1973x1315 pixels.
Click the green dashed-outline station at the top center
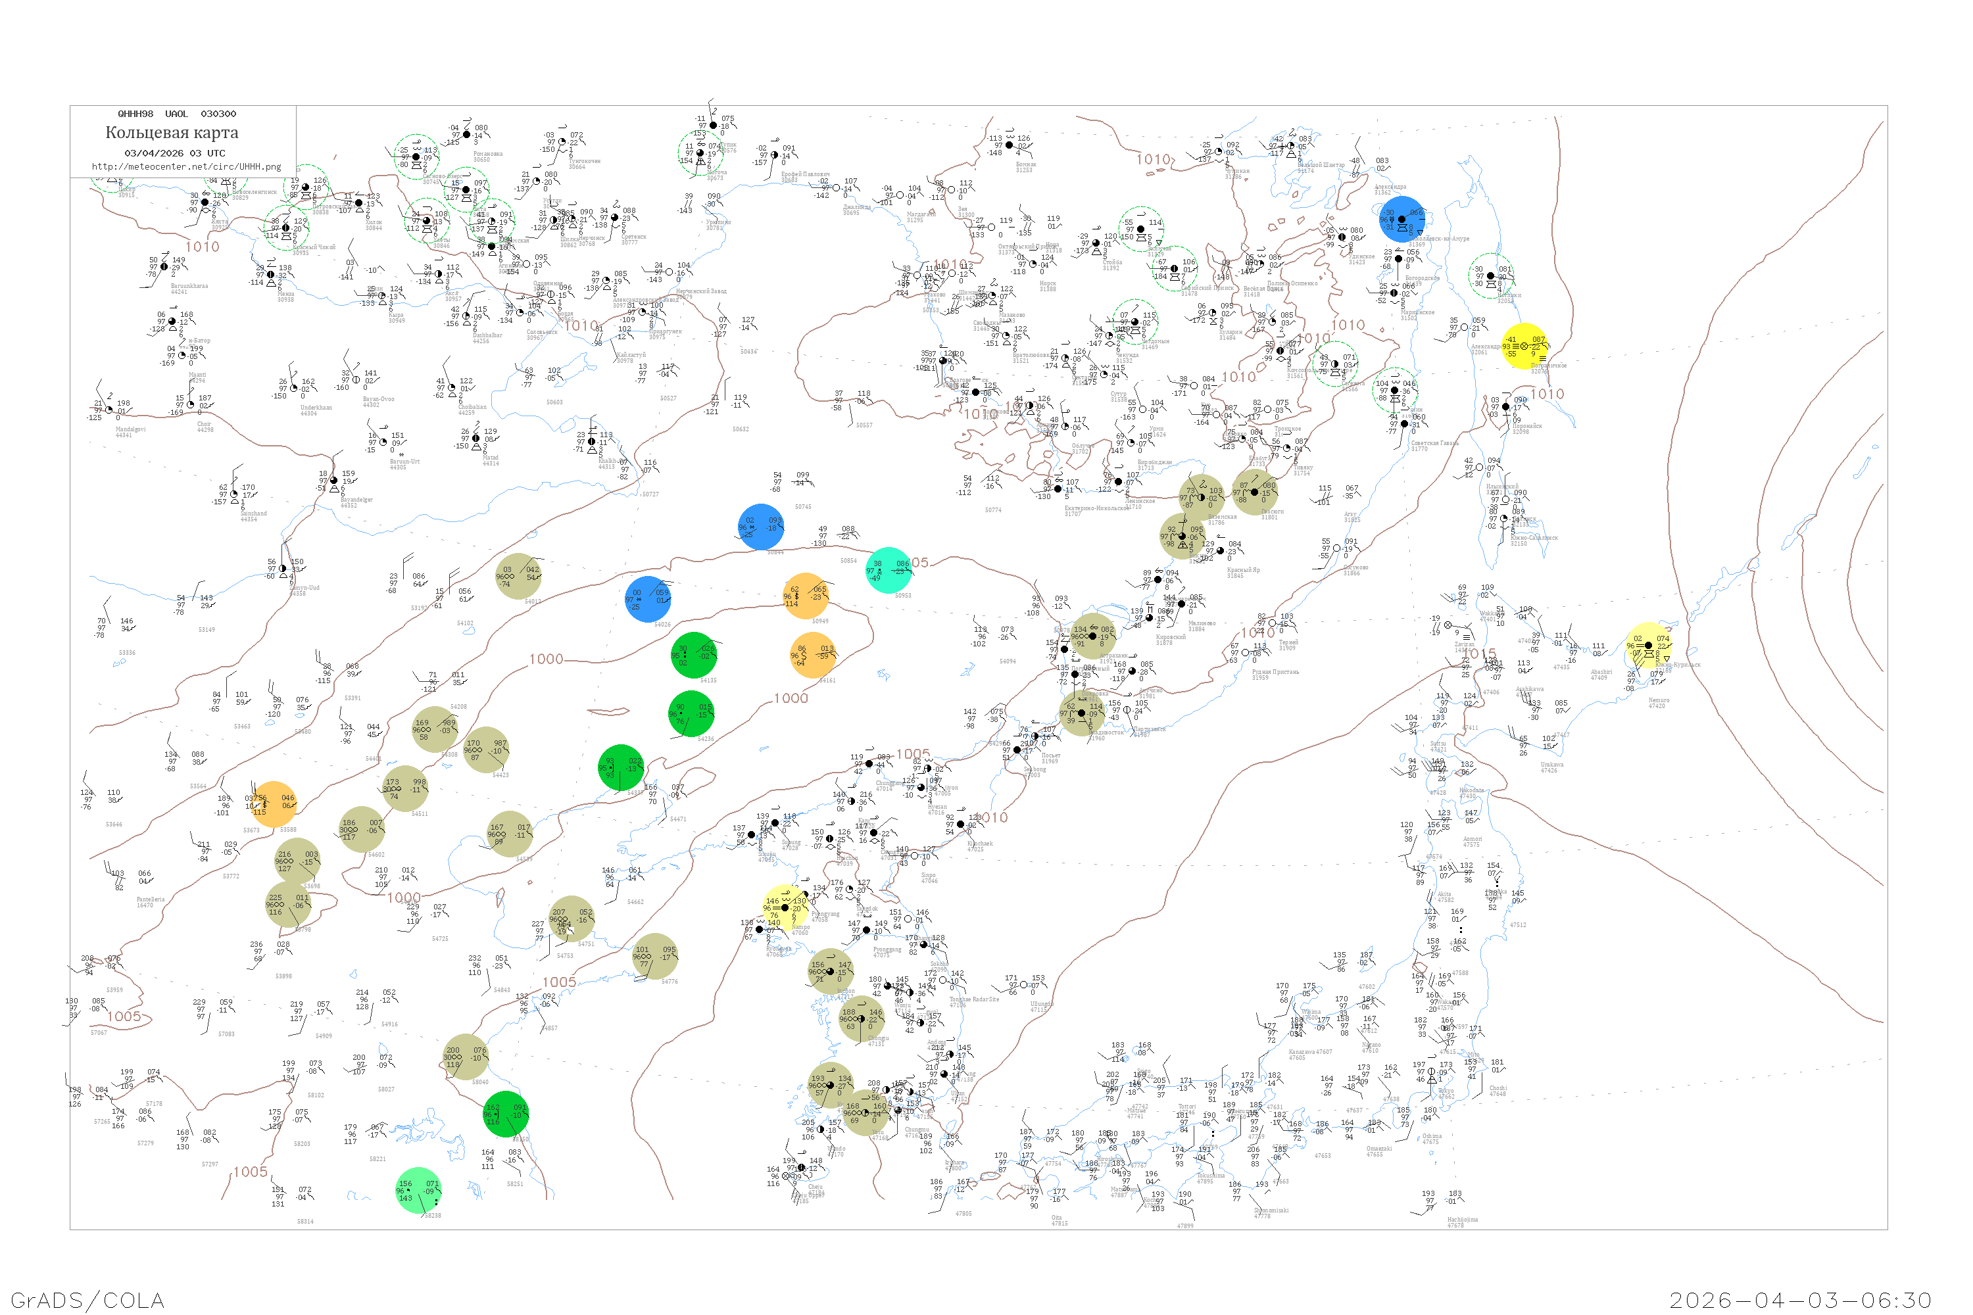click(x=700, y=153)
